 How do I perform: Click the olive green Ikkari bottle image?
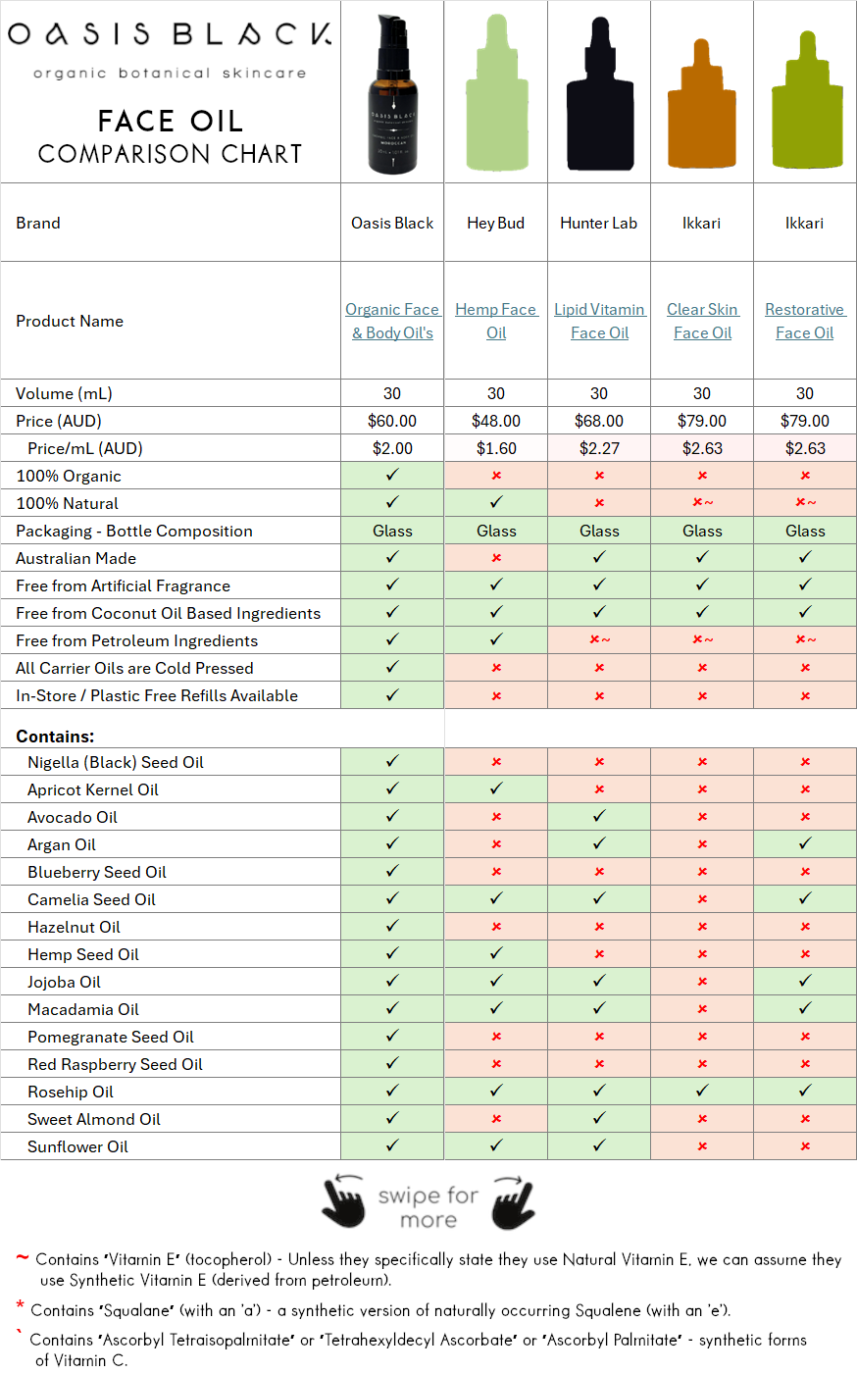tap(806, 102)
